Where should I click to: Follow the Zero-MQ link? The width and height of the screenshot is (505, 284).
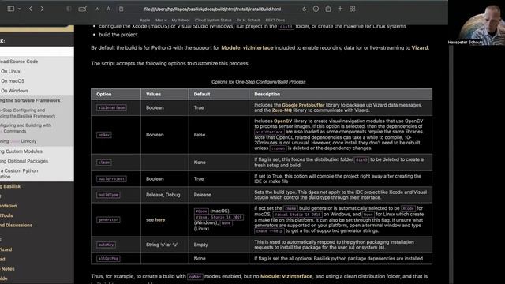click(x=282, y=110)
